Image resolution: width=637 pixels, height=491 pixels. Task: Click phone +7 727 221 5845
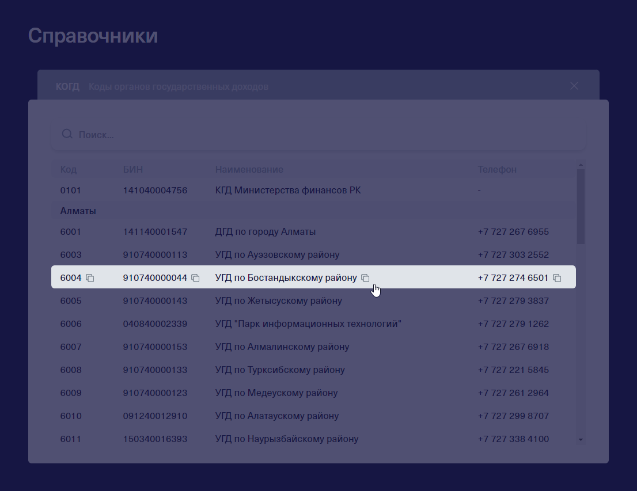click(513, 370)
